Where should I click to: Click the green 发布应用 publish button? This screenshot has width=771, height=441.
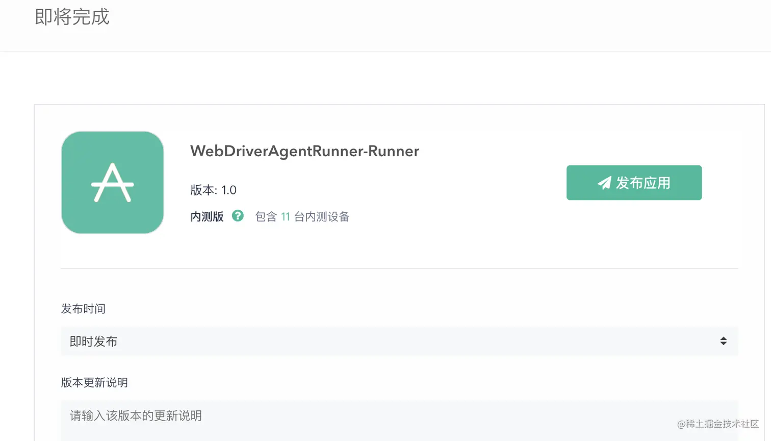(x=634, y=183)
